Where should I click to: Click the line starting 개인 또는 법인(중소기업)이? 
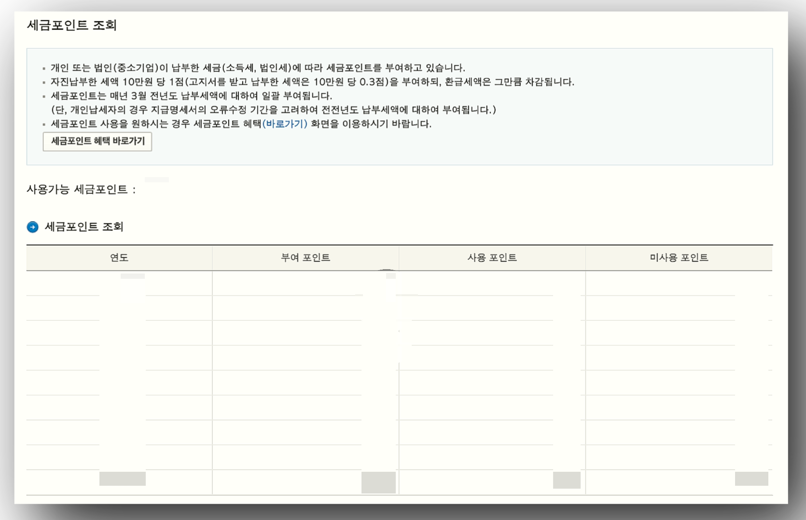258,68
